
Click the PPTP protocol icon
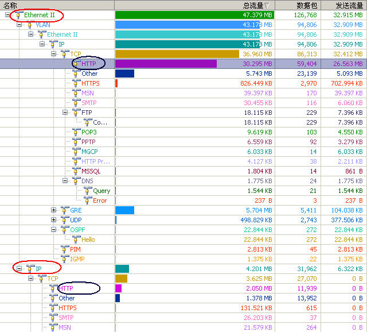tap(76, 142)
